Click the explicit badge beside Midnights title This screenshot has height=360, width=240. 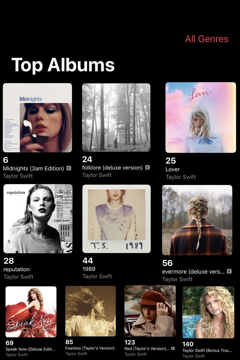[69, 169]
